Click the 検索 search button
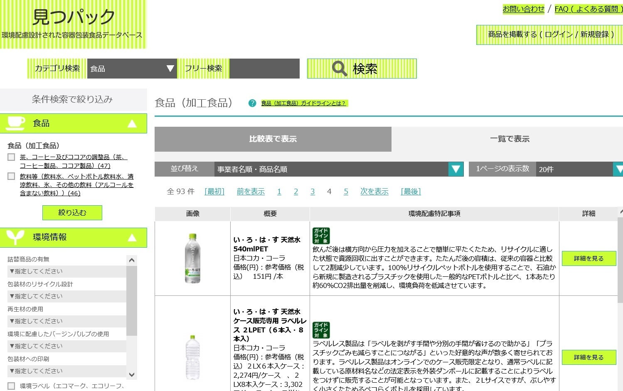The image size is (623, 391). pos(362,69)
